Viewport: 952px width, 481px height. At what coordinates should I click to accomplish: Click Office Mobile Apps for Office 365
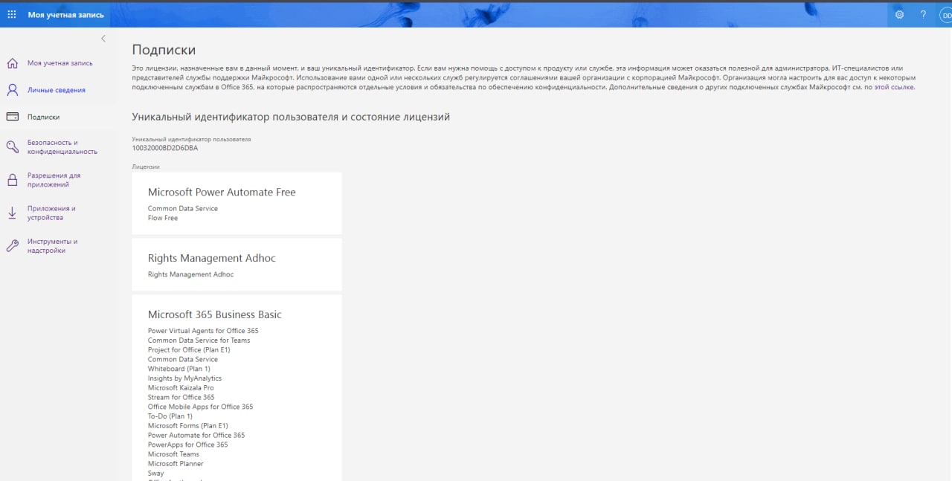pyautogui.click(x=200, y=407)
